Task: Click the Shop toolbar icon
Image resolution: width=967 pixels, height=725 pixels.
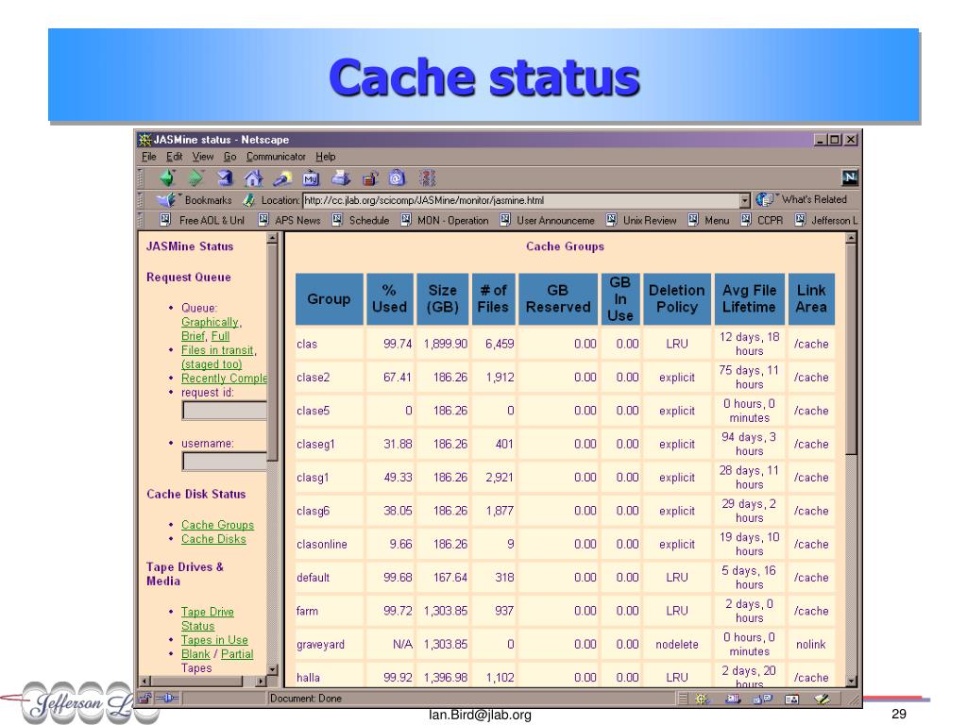Action: [398, 178]
